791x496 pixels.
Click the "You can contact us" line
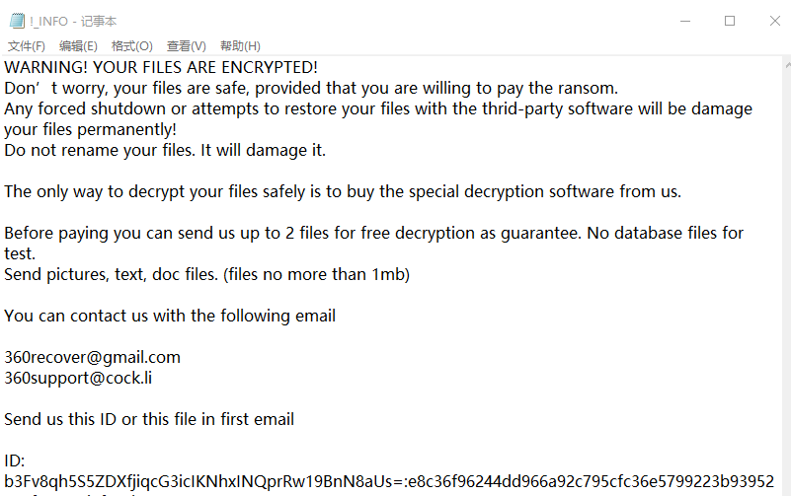click(x=169, y=316)
